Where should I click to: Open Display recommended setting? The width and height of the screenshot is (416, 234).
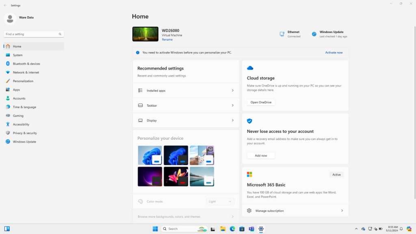pos(186,120)
